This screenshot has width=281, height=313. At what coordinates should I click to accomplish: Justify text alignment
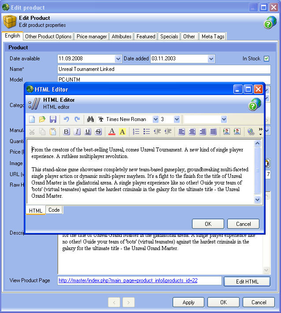click(214, 132)
